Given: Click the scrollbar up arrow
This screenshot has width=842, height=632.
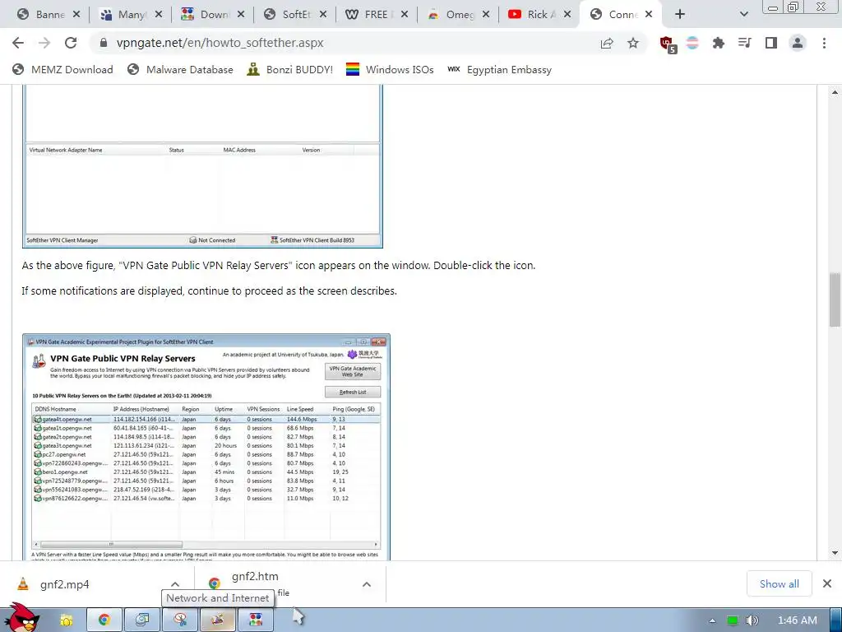Looking at the screenshot, I should (x=835, y=92).
